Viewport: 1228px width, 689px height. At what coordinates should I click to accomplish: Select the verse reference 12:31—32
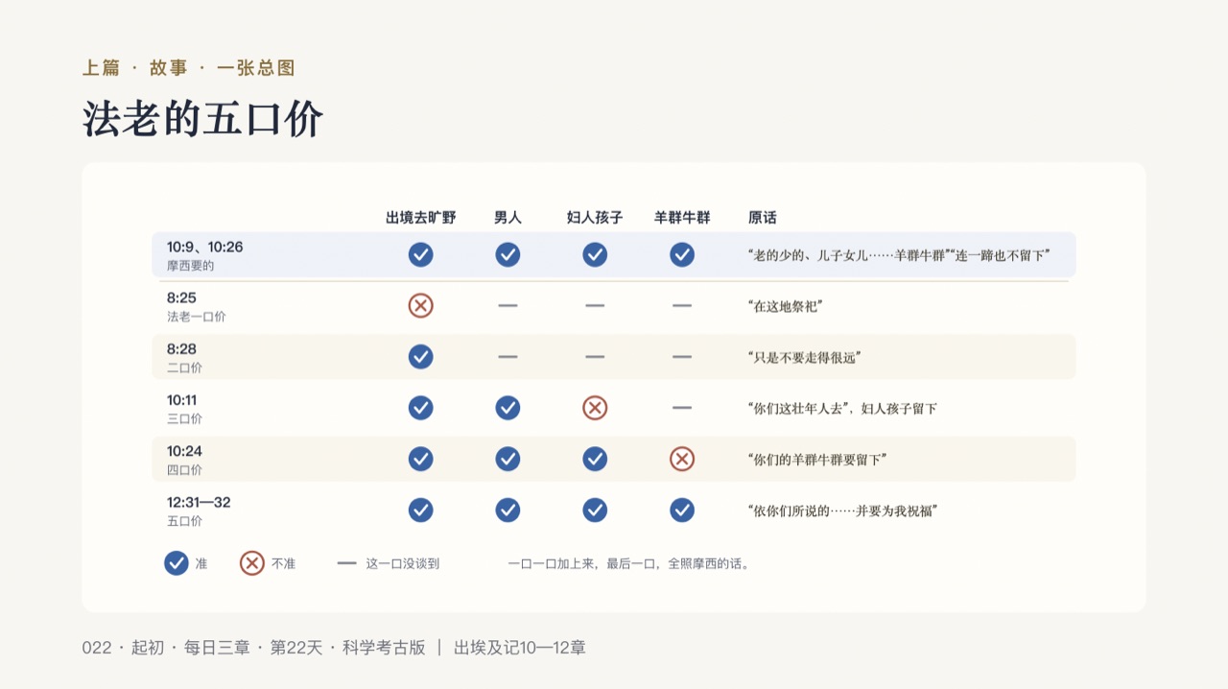coord(199,502)
